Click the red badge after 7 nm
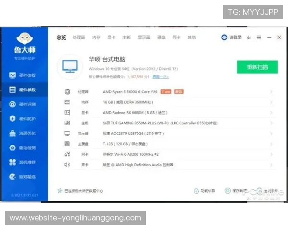 179,92
